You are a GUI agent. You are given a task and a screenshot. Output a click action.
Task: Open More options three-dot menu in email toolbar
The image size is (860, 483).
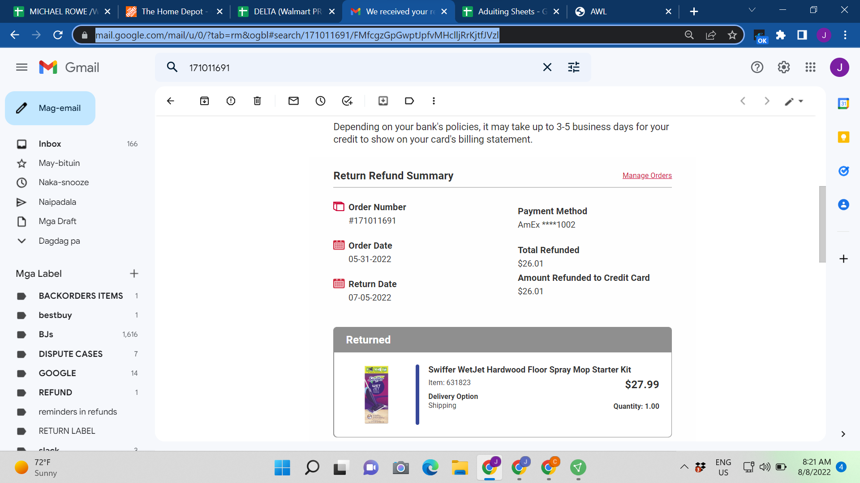pos(434,101)
